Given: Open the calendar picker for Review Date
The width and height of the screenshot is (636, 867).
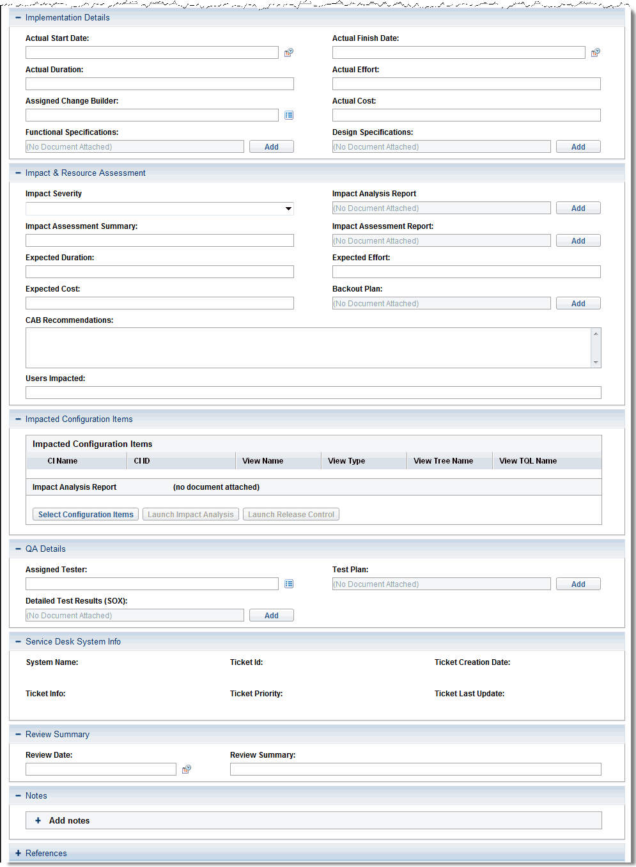Looking at the screenshot, I should (x=186, y=769).
